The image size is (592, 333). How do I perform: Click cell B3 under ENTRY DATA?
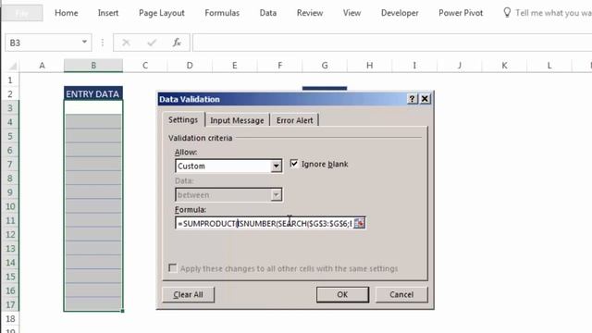coord(93,108)
